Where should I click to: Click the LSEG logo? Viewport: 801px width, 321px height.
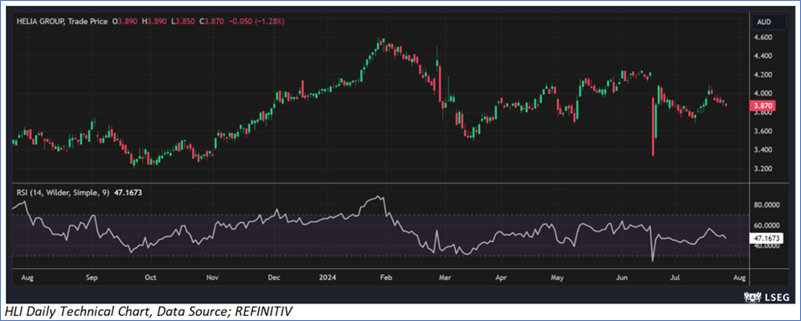(767, 298)
